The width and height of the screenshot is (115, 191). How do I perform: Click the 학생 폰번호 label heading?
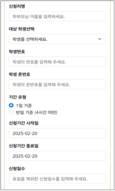pos(20,74)
